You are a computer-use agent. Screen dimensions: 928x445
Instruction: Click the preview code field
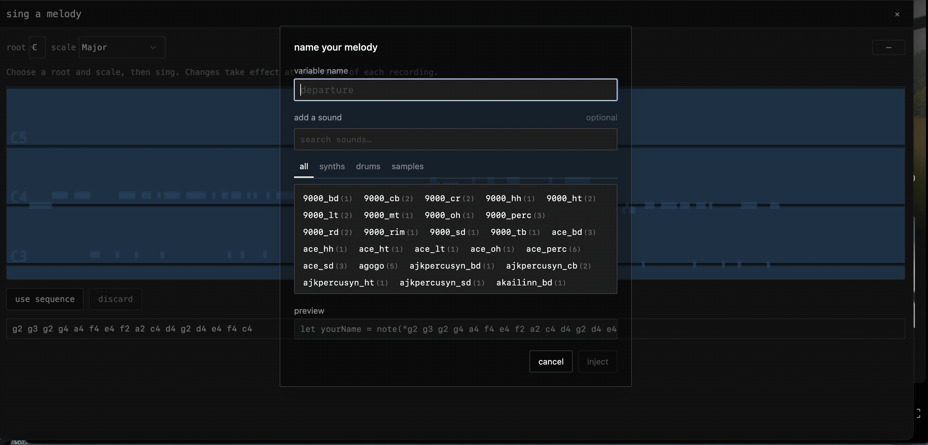coord(455,329)
